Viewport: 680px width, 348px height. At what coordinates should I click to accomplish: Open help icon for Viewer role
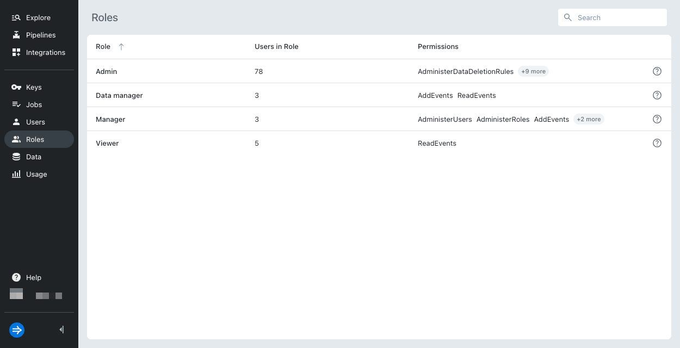(657, 143)
